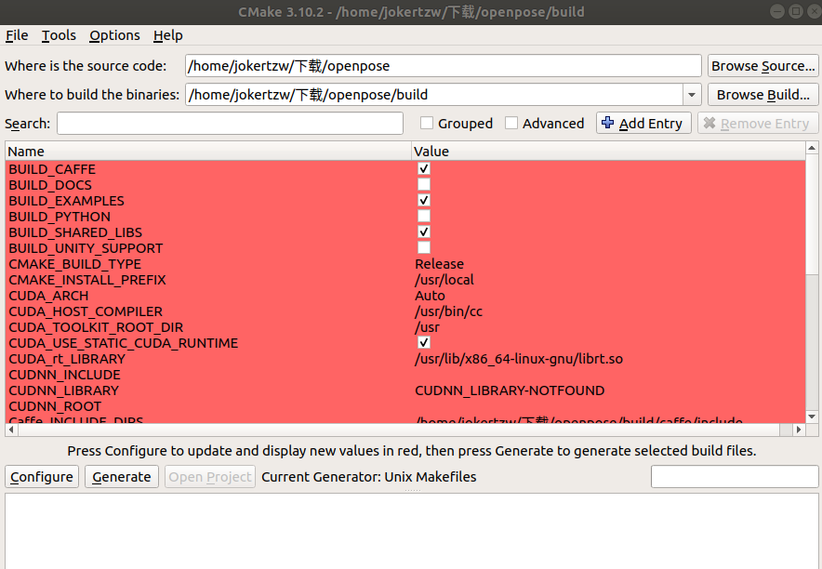Enable the Advanced checkbox

pos(511,122)
